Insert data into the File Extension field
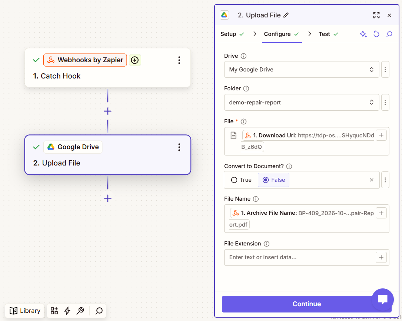This screenshot has width=402, height=321. [381, 257]
